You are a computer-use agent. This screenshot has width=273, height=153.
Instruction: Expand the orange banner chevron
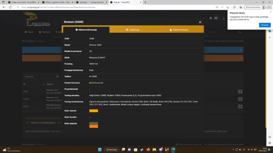coord(241,58)
